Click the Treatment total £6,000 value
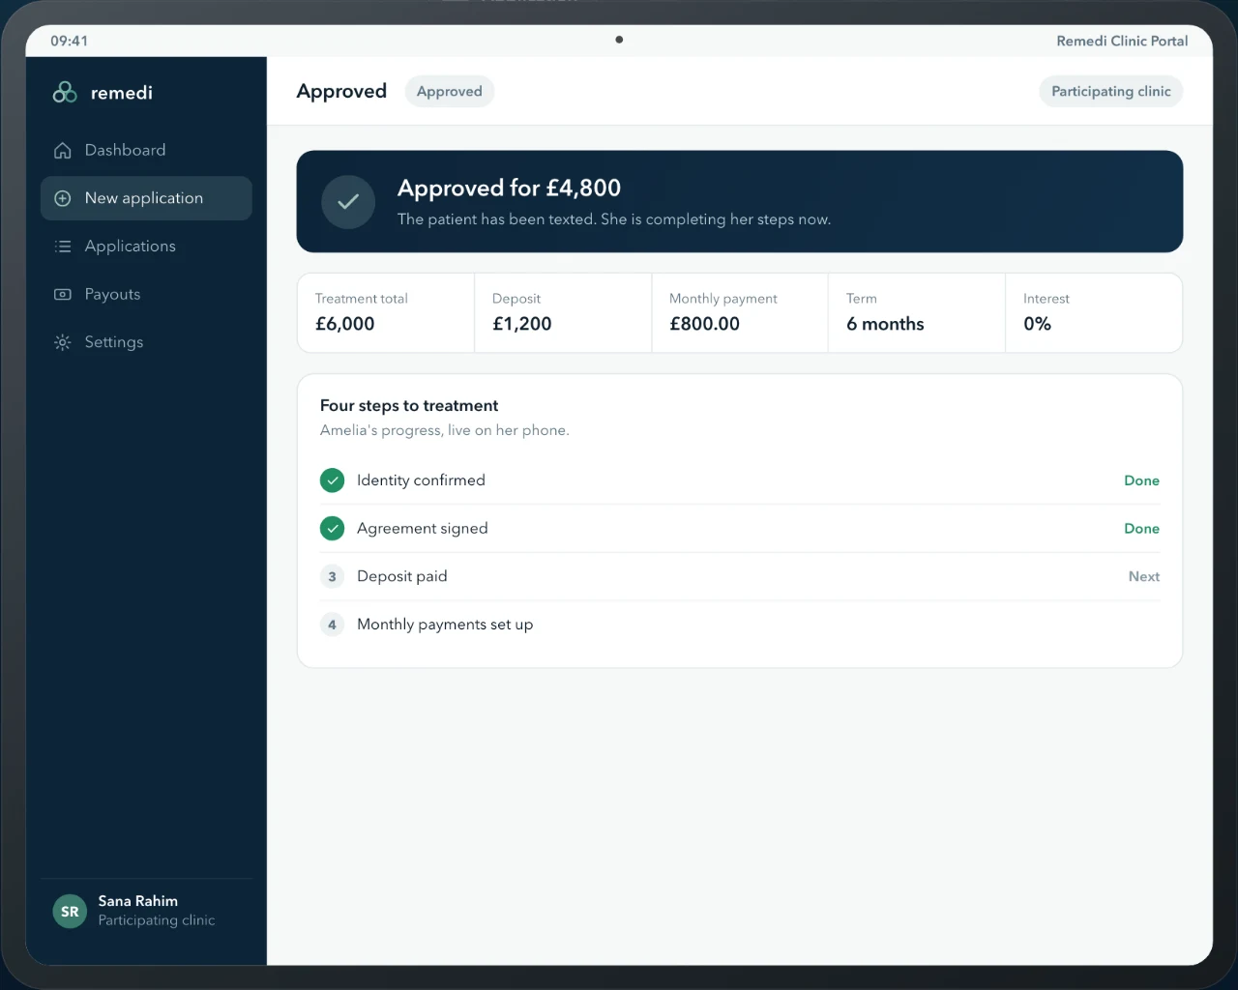 [345, 324]
